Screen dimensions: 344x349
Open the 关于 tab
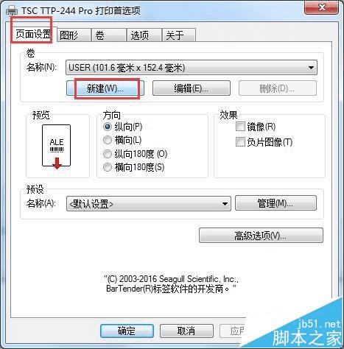coord(179,35)
